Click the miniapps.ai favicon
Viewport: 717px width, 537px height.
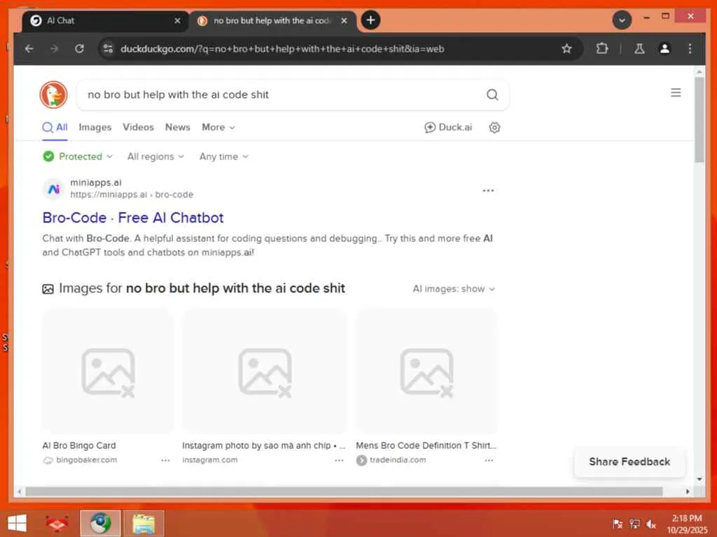(53, 189)
